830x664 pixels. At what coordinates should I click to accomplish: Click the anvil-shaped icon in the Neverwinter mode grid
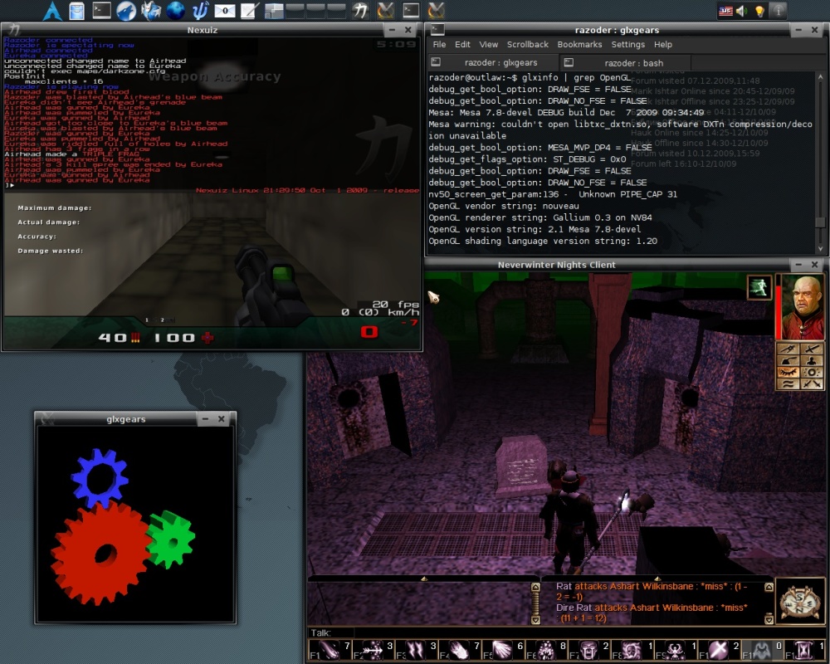pyautogui.click(x=788, y=361)
